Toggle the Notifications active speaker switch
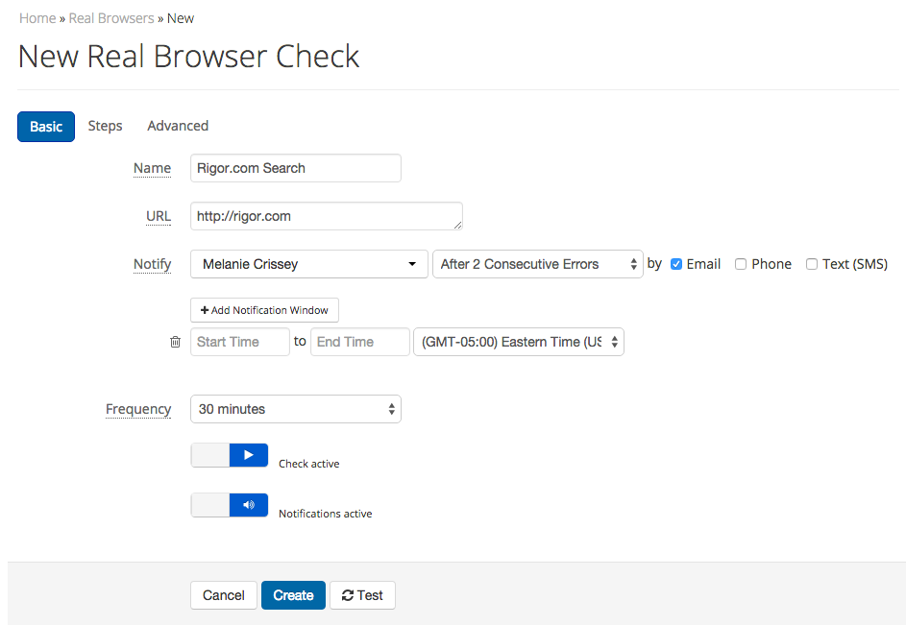The height and width of the screenshot is (625, 906). pyautogui.click(x=230, y=505)
